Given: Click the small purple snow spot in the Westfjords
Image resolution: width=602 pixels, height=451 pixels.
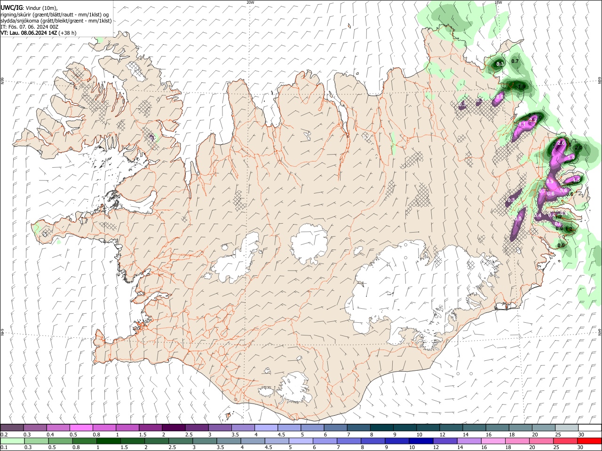Looking at the screenshot, I should [x=151, y=138].
